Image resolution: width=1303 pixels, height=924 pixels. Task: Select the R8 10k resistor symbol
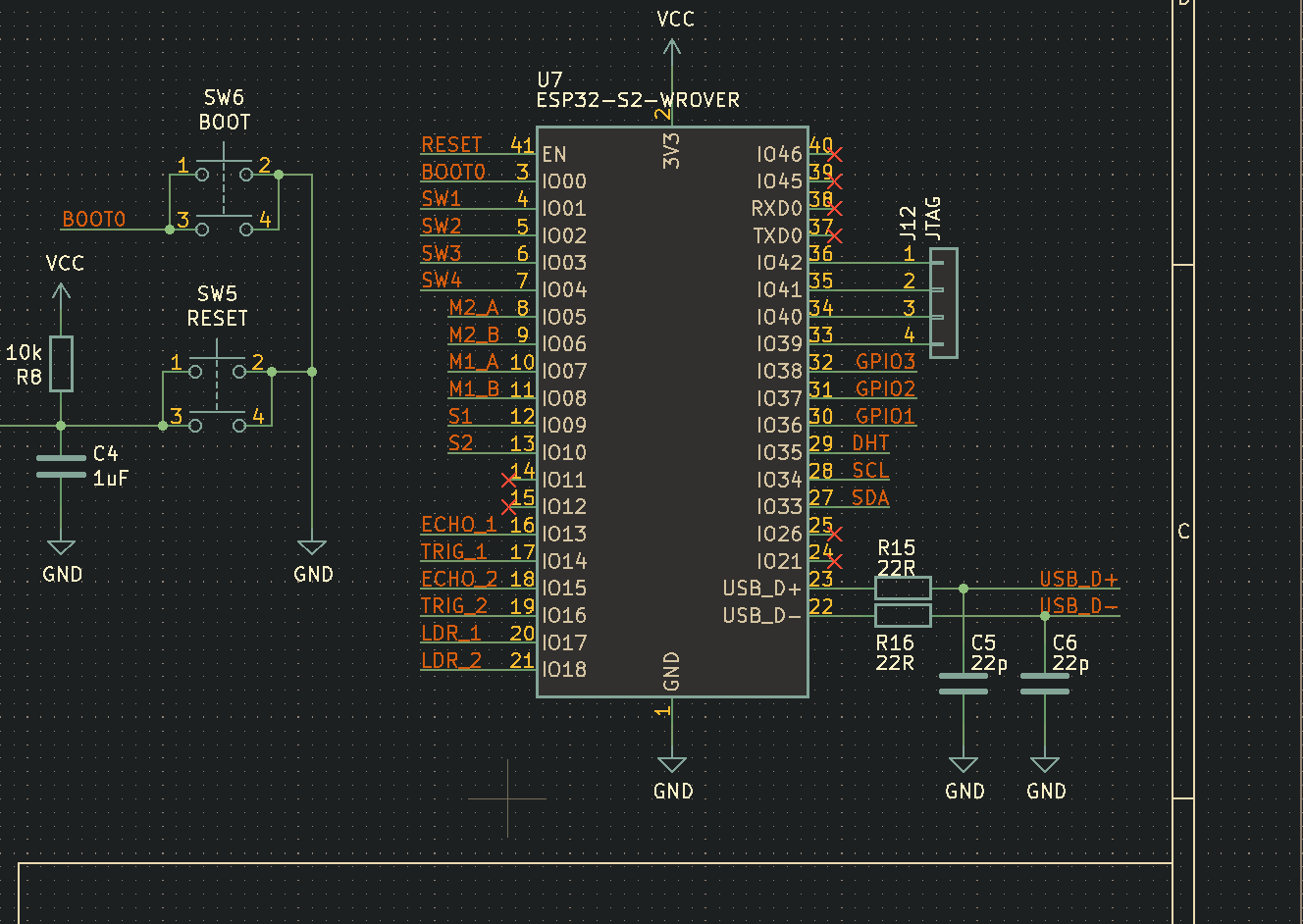(62, 364)
